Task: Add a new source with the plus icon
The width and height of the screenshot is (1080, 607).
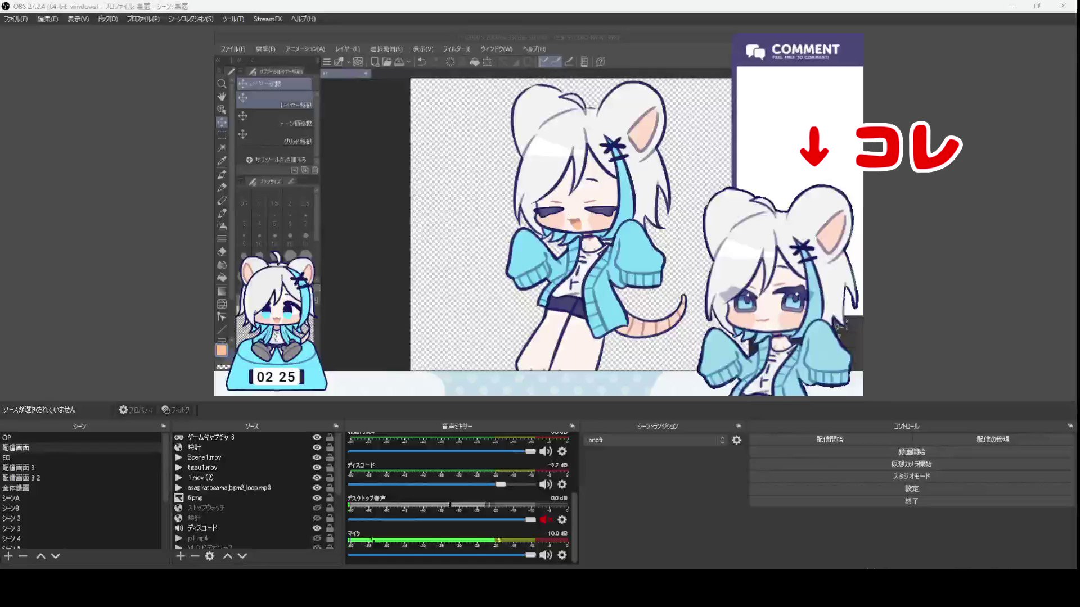Action: coord(181,556)
